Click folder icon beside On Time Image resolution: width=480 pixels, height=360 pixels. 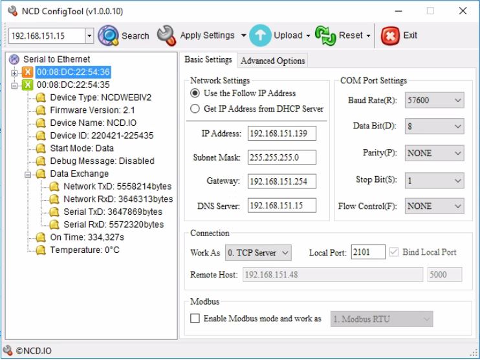41,237
